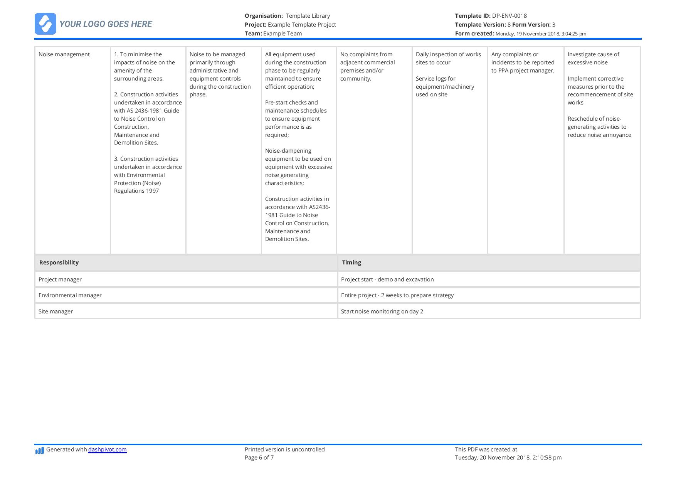The width and height of the screenshot is (676, 478).
Task: Click 'Project start - demo and excavation' cell
Action: pyautogui.click(x=387, y=279)
